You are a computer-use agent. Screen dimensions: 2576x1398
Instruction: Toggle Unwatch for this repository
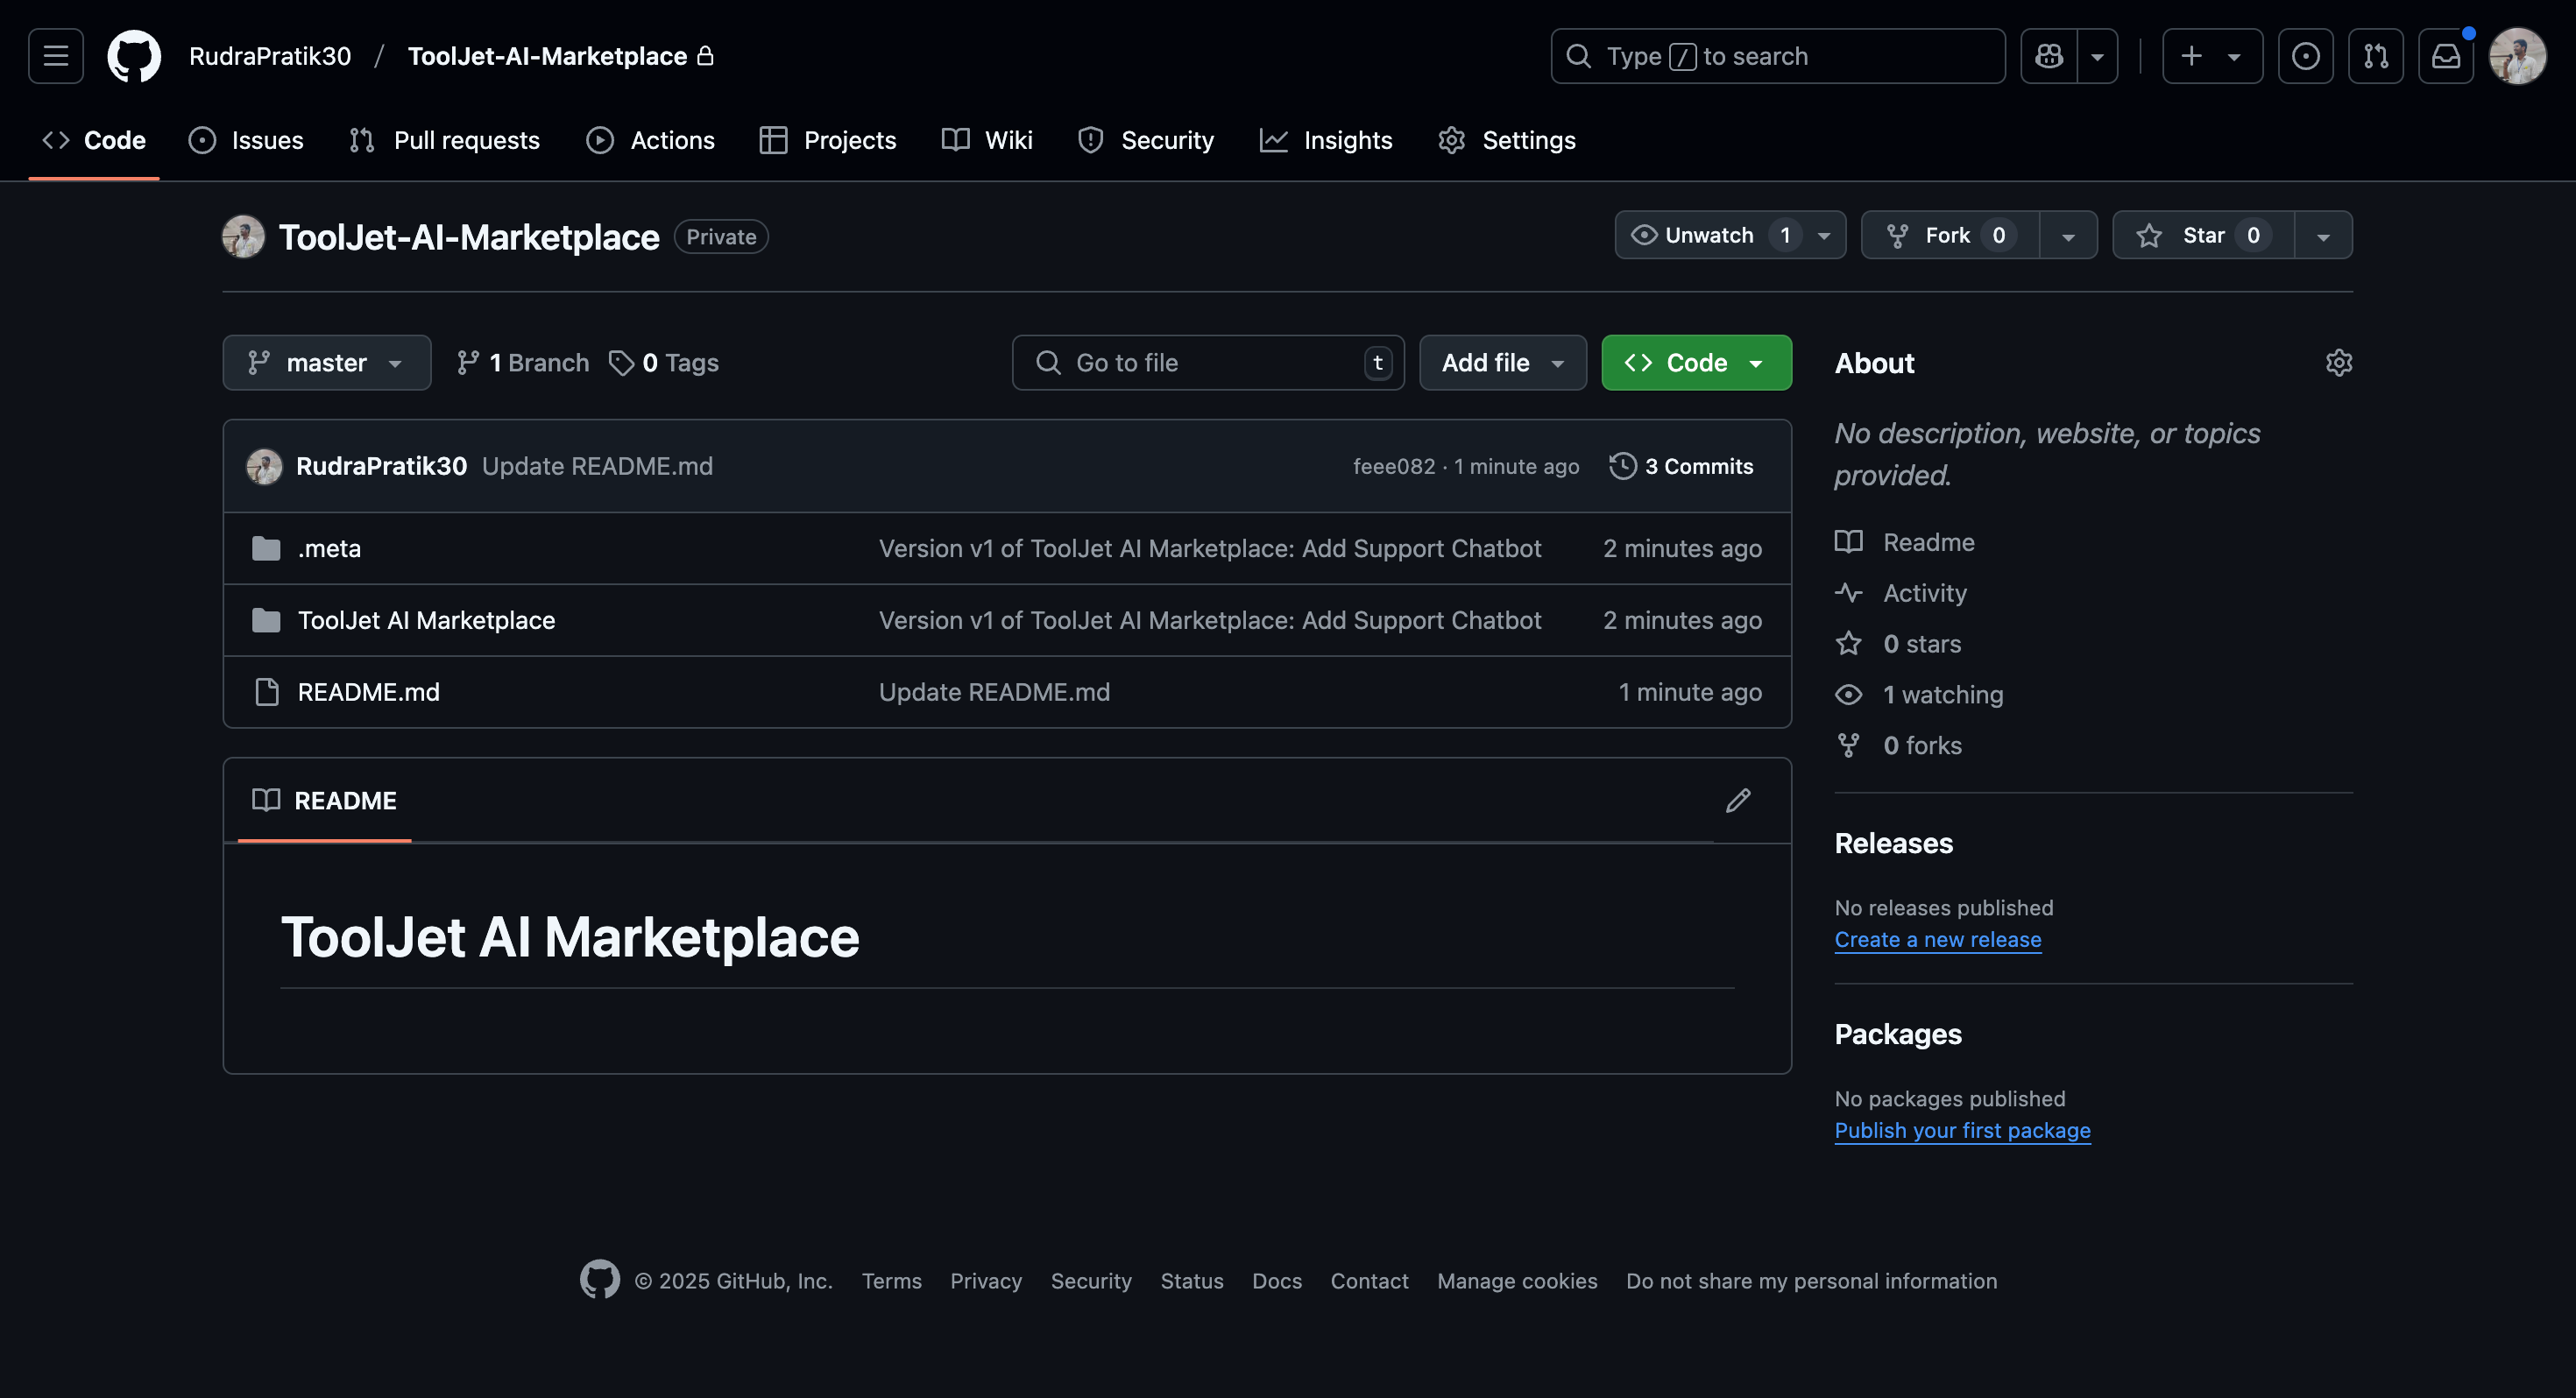click(1708, 235)
